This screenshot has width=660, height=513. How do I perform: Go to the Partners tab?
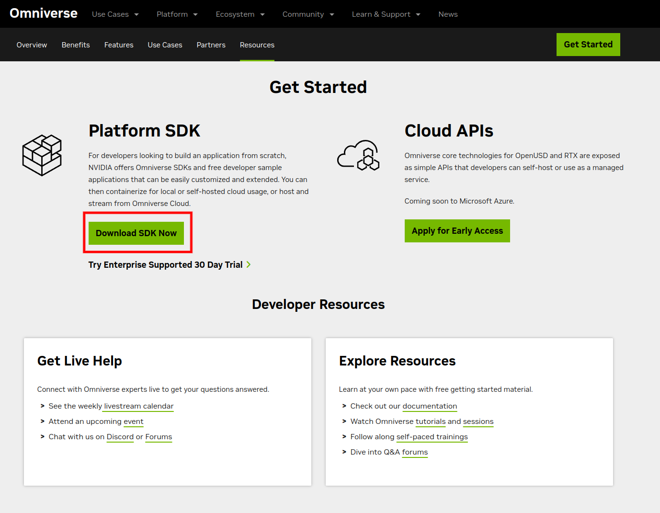click(x=211, y=45)
